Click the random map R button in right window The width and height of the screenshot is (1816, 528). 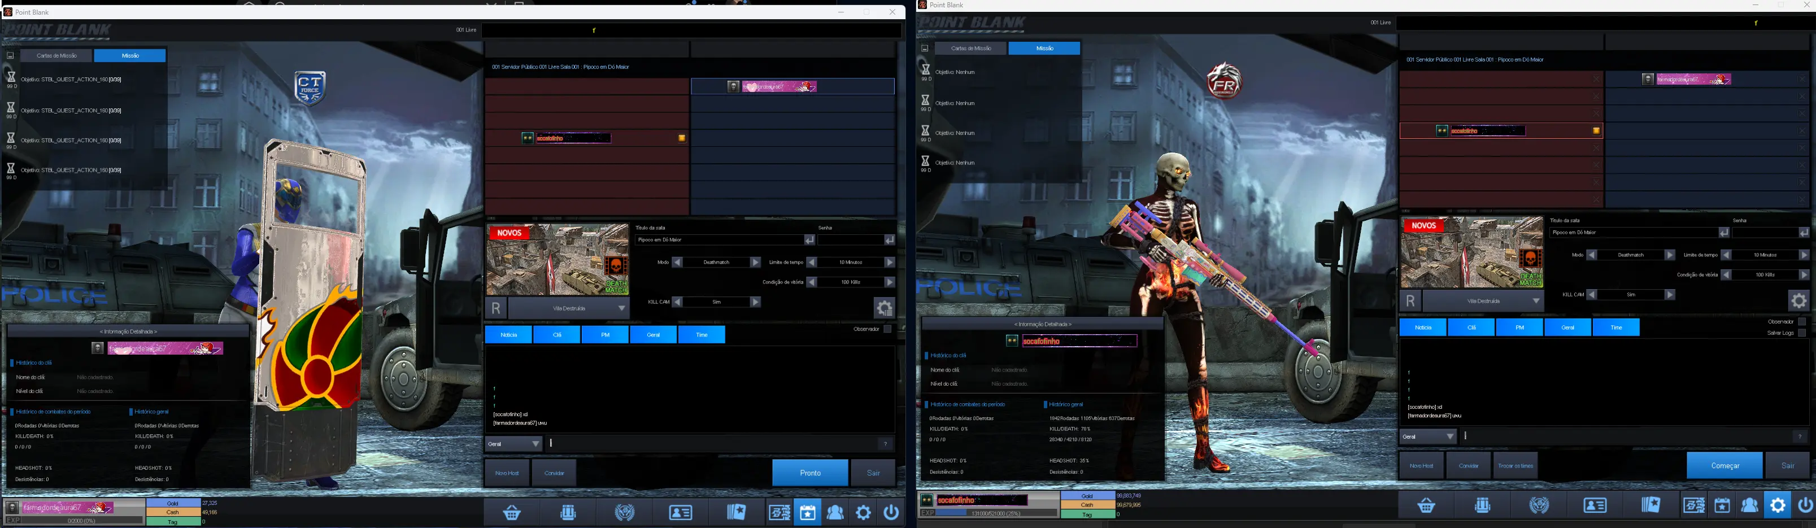tap(1410, 301)
